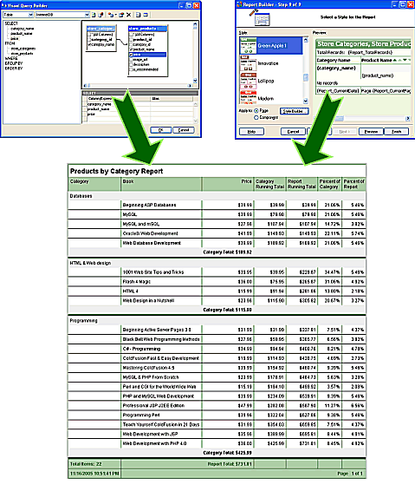Open the small arrow beside the join icon
This screenshot has width=415, height=491.
[116, 15]
